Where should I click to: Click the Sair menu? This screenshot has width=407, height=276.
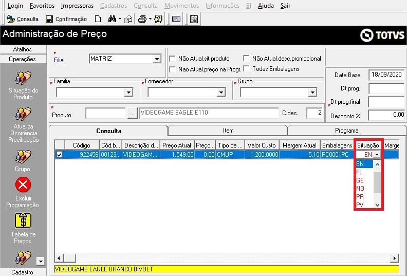pos(285,6)
